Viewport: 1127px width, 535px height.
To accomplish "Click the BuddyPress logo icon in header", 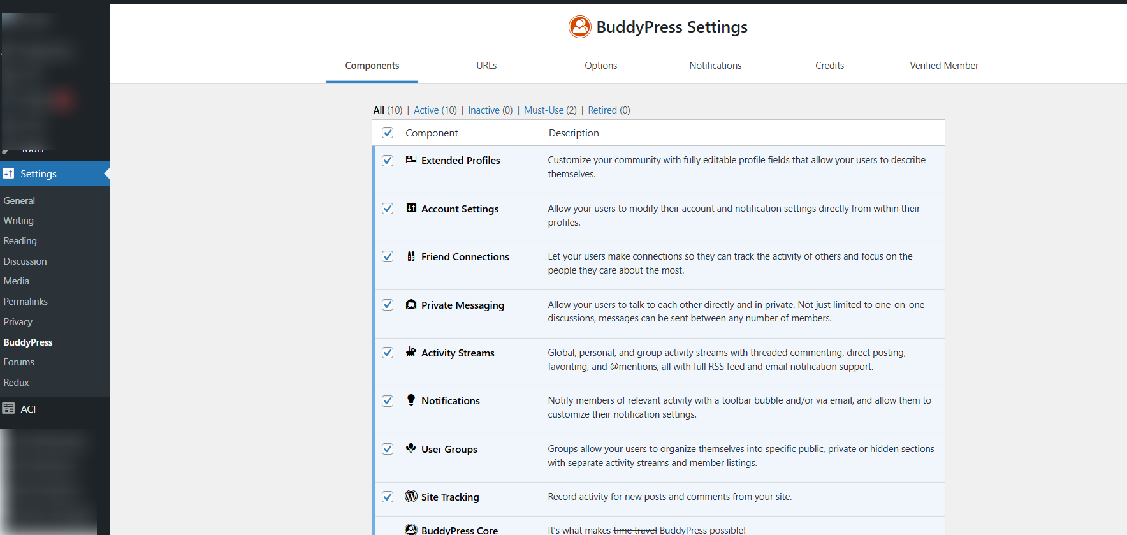I will (579, 27).
